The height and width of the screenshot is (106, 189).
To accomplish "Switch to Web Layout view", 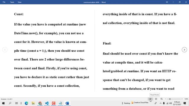I will (162, 99).
